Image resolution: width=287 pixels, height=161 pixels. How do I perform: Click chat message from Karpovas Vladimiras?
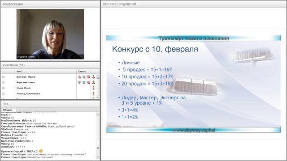point(17,141)
